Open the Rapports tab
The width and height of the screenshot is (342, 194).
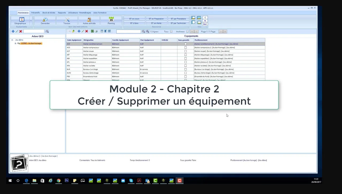click(62, 13)
